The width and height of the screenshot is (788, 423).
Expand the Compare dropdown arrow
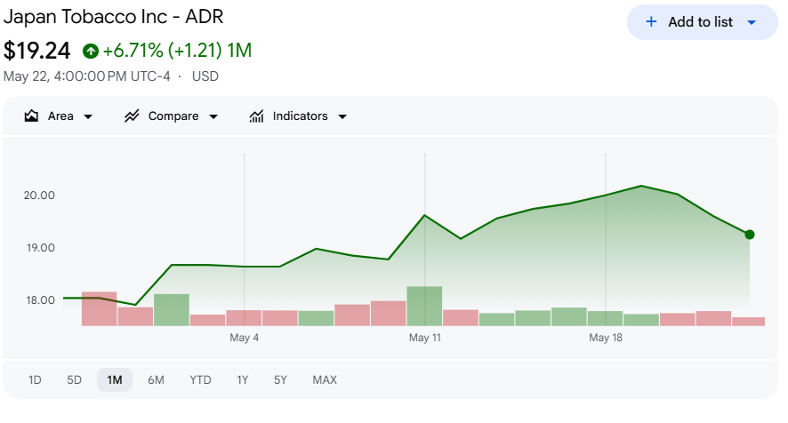coord(213,116)
